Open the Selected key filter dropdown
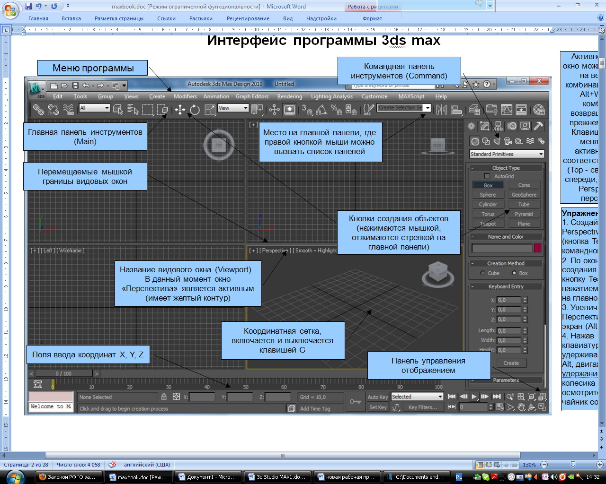Viewport: 606px width, 484px height. coord(417,397)
